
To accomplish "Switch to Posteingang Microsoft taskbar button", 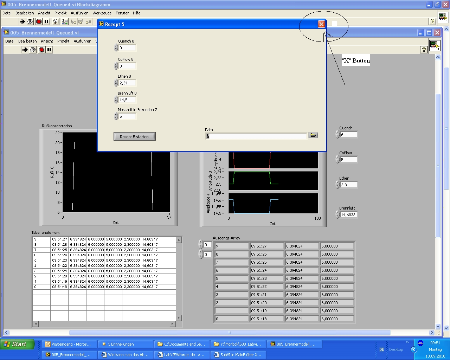I will coord(69,344).
